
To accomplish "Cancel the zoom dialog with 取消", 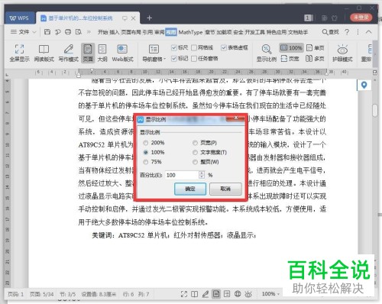I will click(x=225, y=189).
